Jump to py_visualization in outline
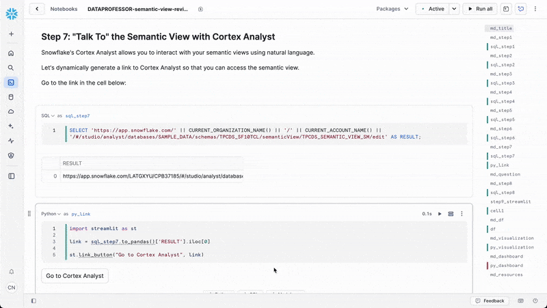Image resolution: width=547 pixels, height=308 pixels. (x=511, y=247)
